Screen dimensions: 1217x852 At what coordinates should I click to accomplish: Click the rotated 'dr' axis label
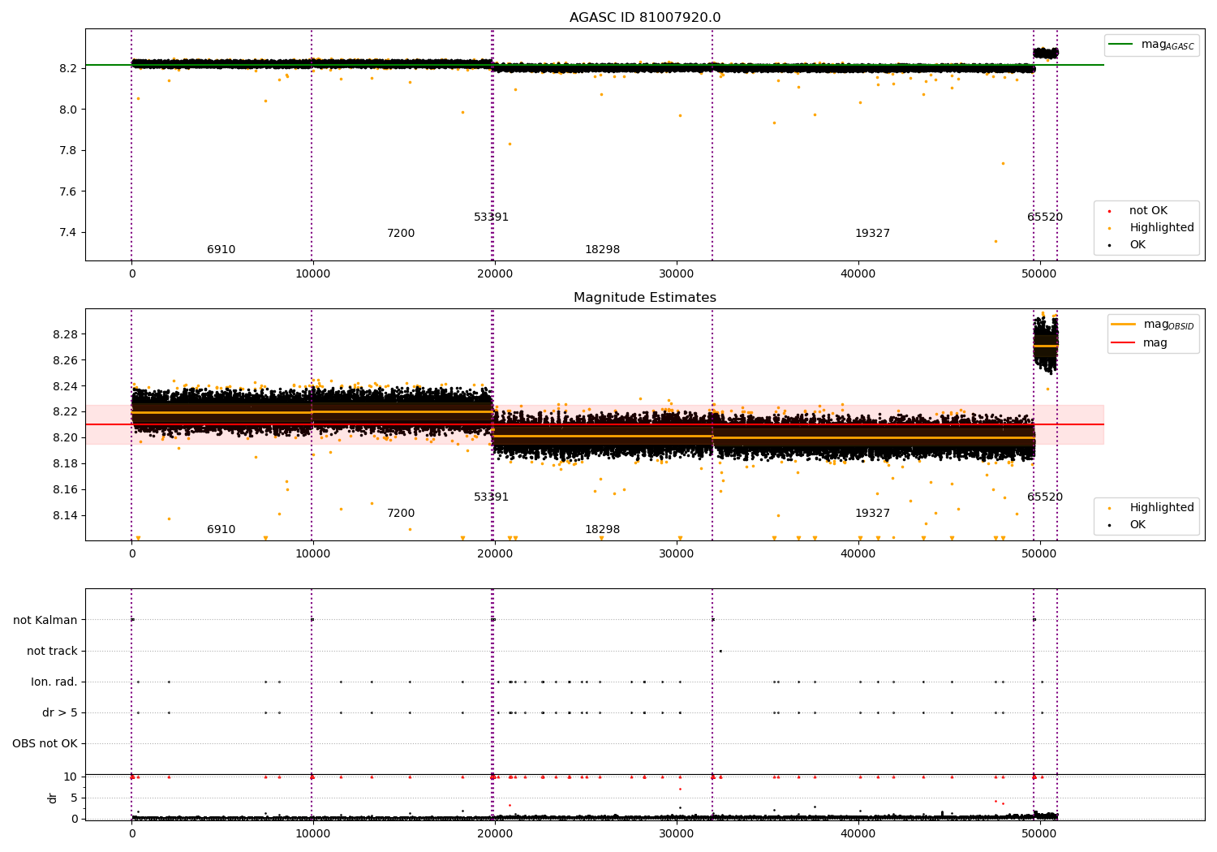(x=53, y=798)
